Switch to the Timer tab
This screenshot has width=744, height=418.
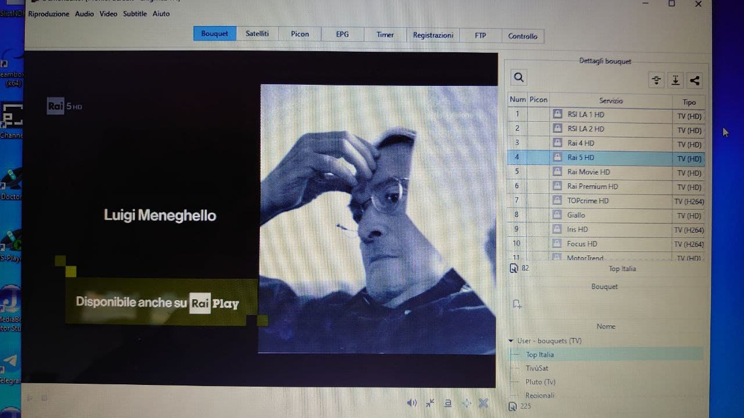(385, 35)
